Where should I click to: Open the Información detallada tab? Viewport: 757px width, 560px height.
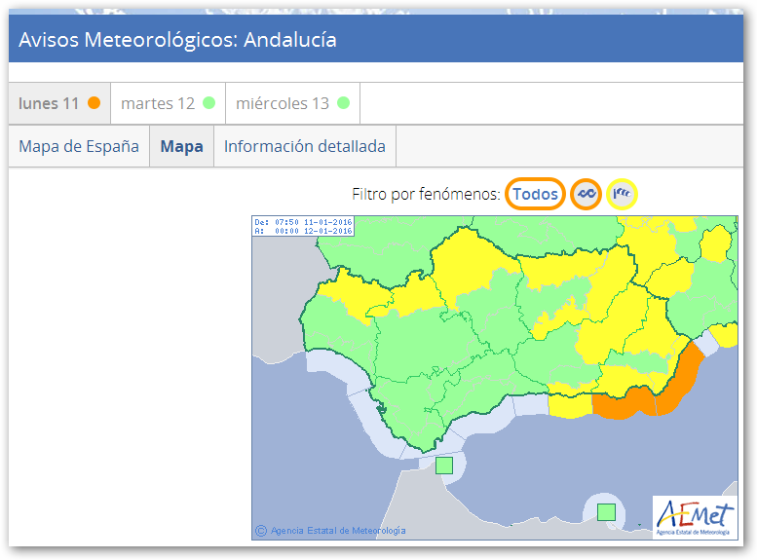tap(305, 146)
